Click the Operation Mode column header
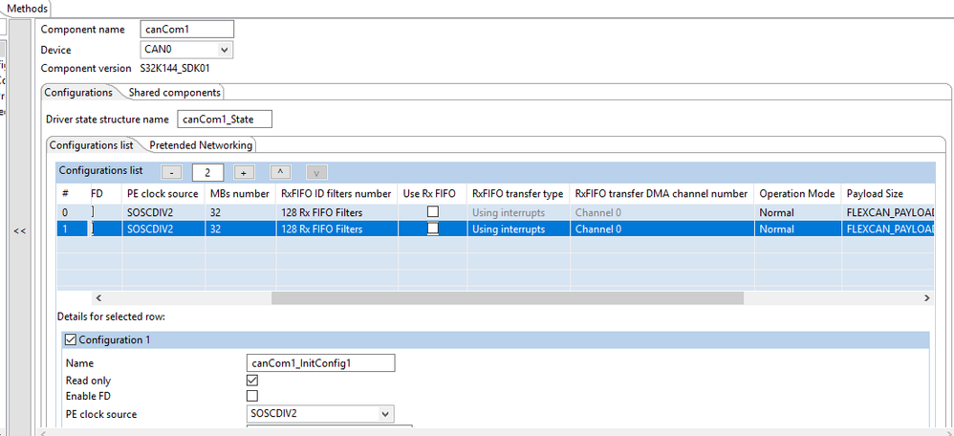954x436 pixels. point(796,194)
